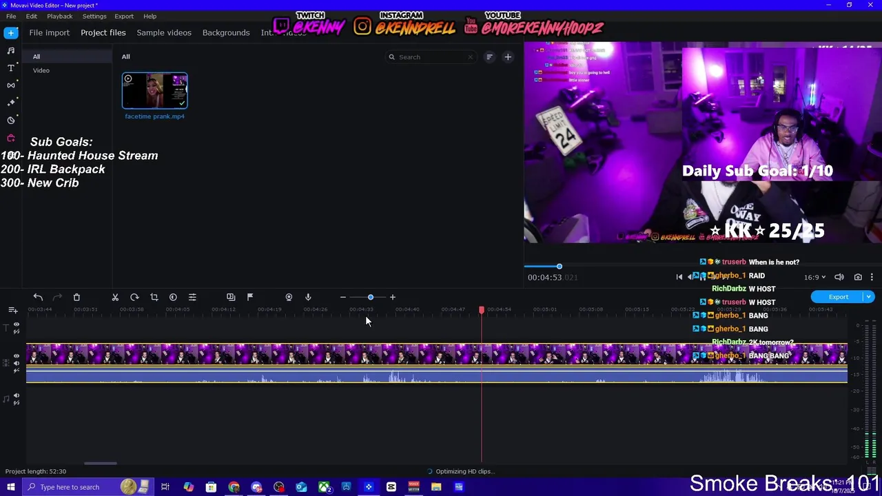The width and height of the screenshot is (882, 496).
Task: Open the Settings menu
Action: (94, 16)
